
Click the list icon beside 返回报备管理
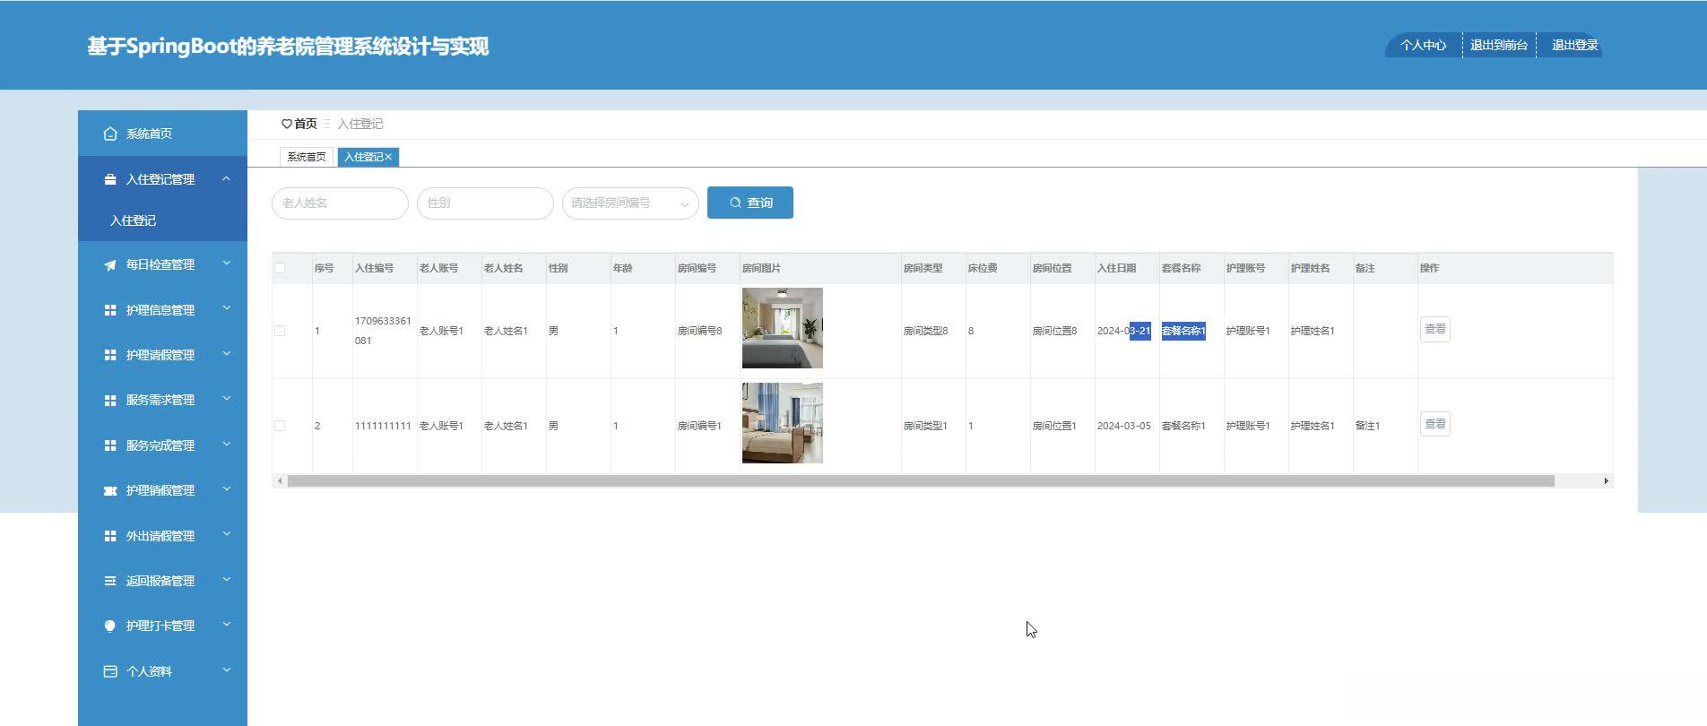[110, 581]
